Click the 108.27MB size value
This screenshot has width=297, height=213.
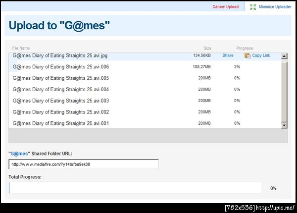point(201,67)
